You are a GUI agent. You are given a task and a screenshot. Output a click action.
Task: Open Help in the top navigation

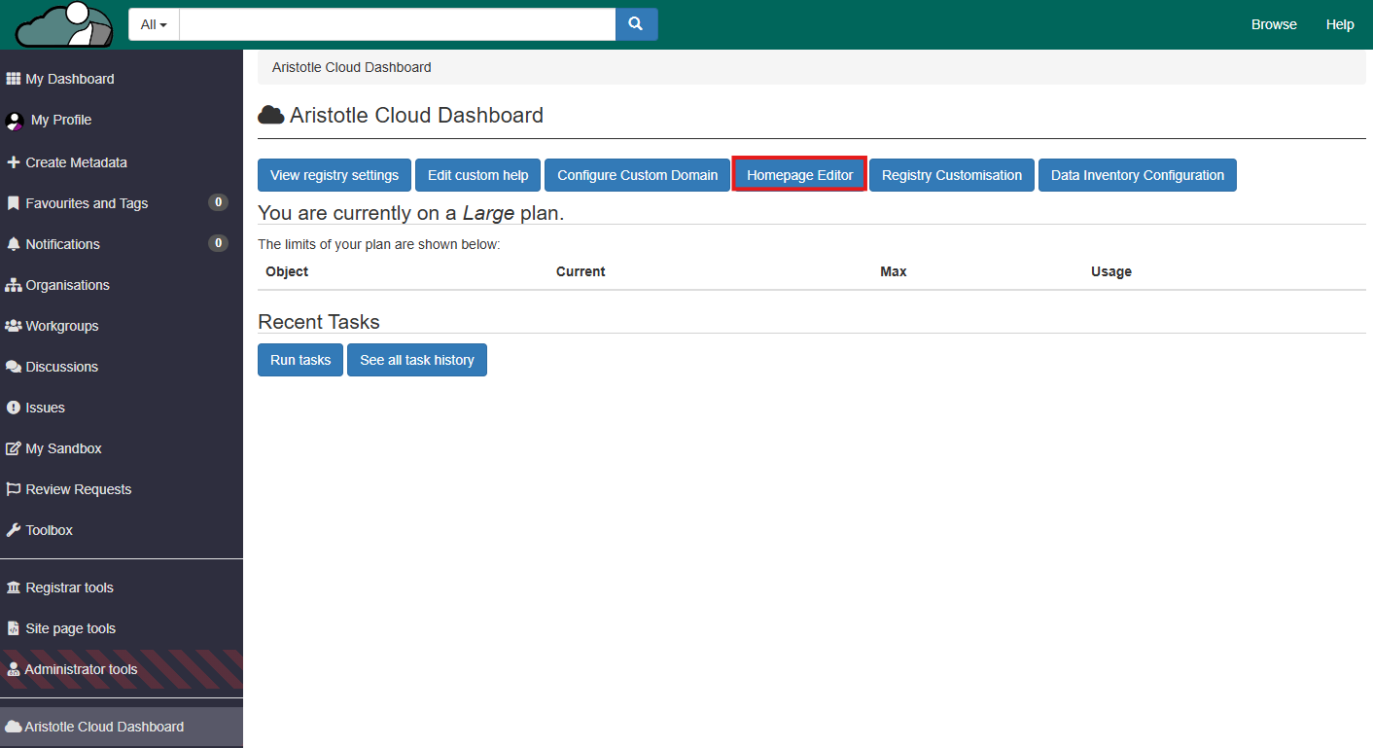tap(1340, 24)
